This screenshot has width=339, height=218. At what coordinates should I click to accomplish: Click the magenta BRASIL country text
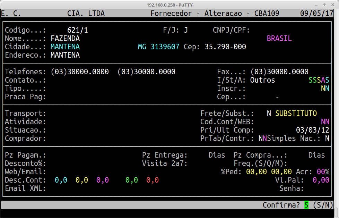279,39
